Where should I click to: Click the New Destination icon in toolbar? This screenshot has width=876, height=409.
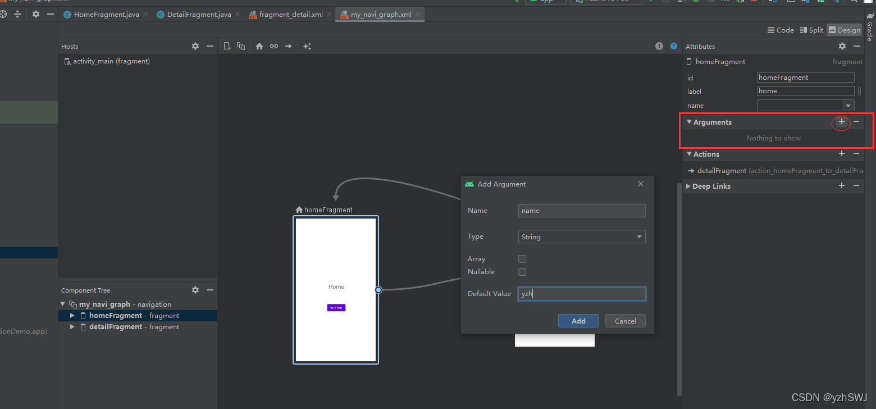[227, 46]
